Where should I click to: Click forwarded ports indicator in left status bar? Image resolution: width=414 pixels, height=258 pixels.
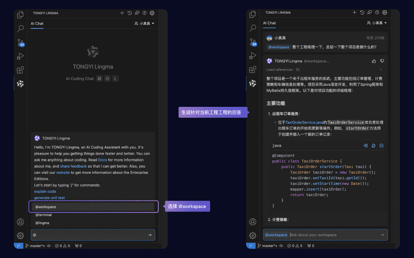[78, 246]
